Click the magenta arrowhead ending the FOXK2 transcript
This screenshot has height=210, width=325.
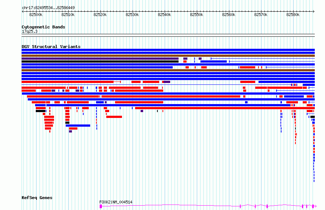coord(315,206)
